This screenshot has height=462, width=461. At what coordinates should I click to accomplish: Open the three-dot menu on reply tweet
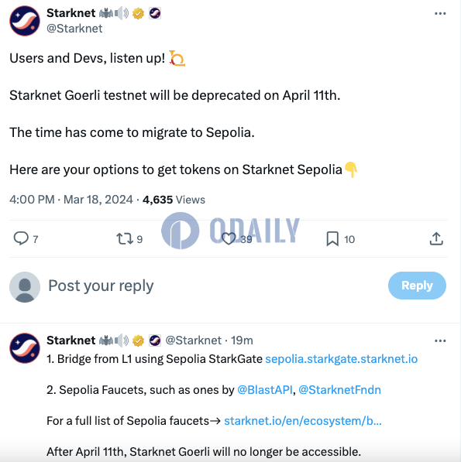(x=440, y=341)
